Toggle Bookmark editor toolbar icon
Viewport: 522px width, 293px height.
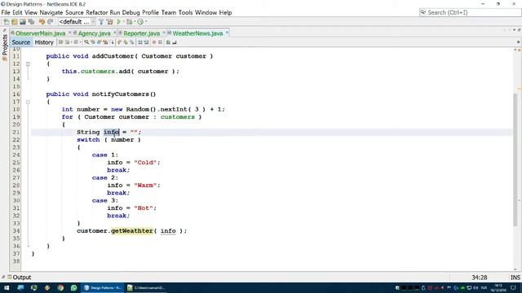tap(132, 42)
